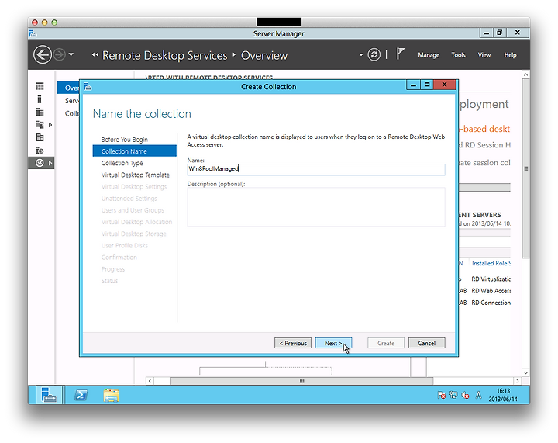Click the Name input field
The width and height of the screenshot is (558, 443).
pos(316,169)
